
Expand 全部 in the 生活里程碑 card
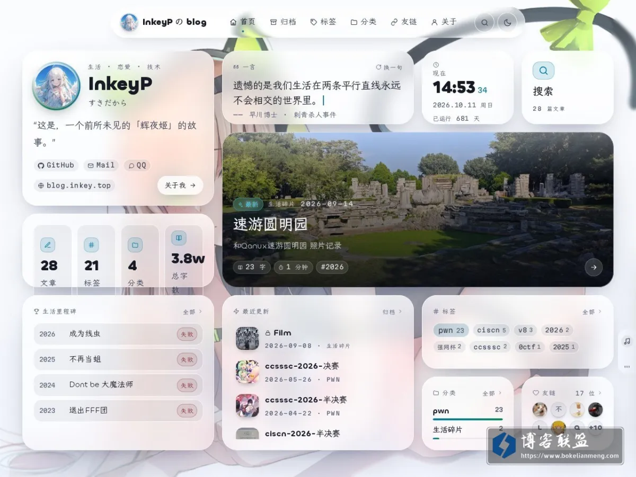tap(192, 312)
